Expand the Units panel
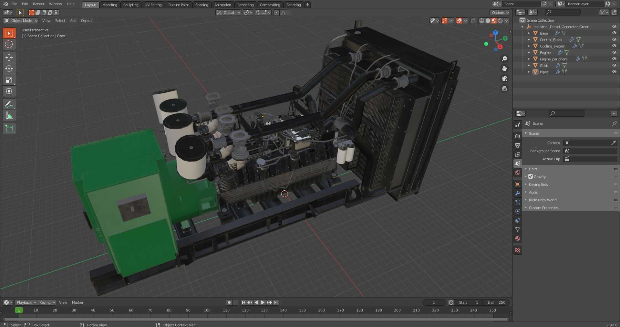620x327 pixels. [x=533, y=169]
